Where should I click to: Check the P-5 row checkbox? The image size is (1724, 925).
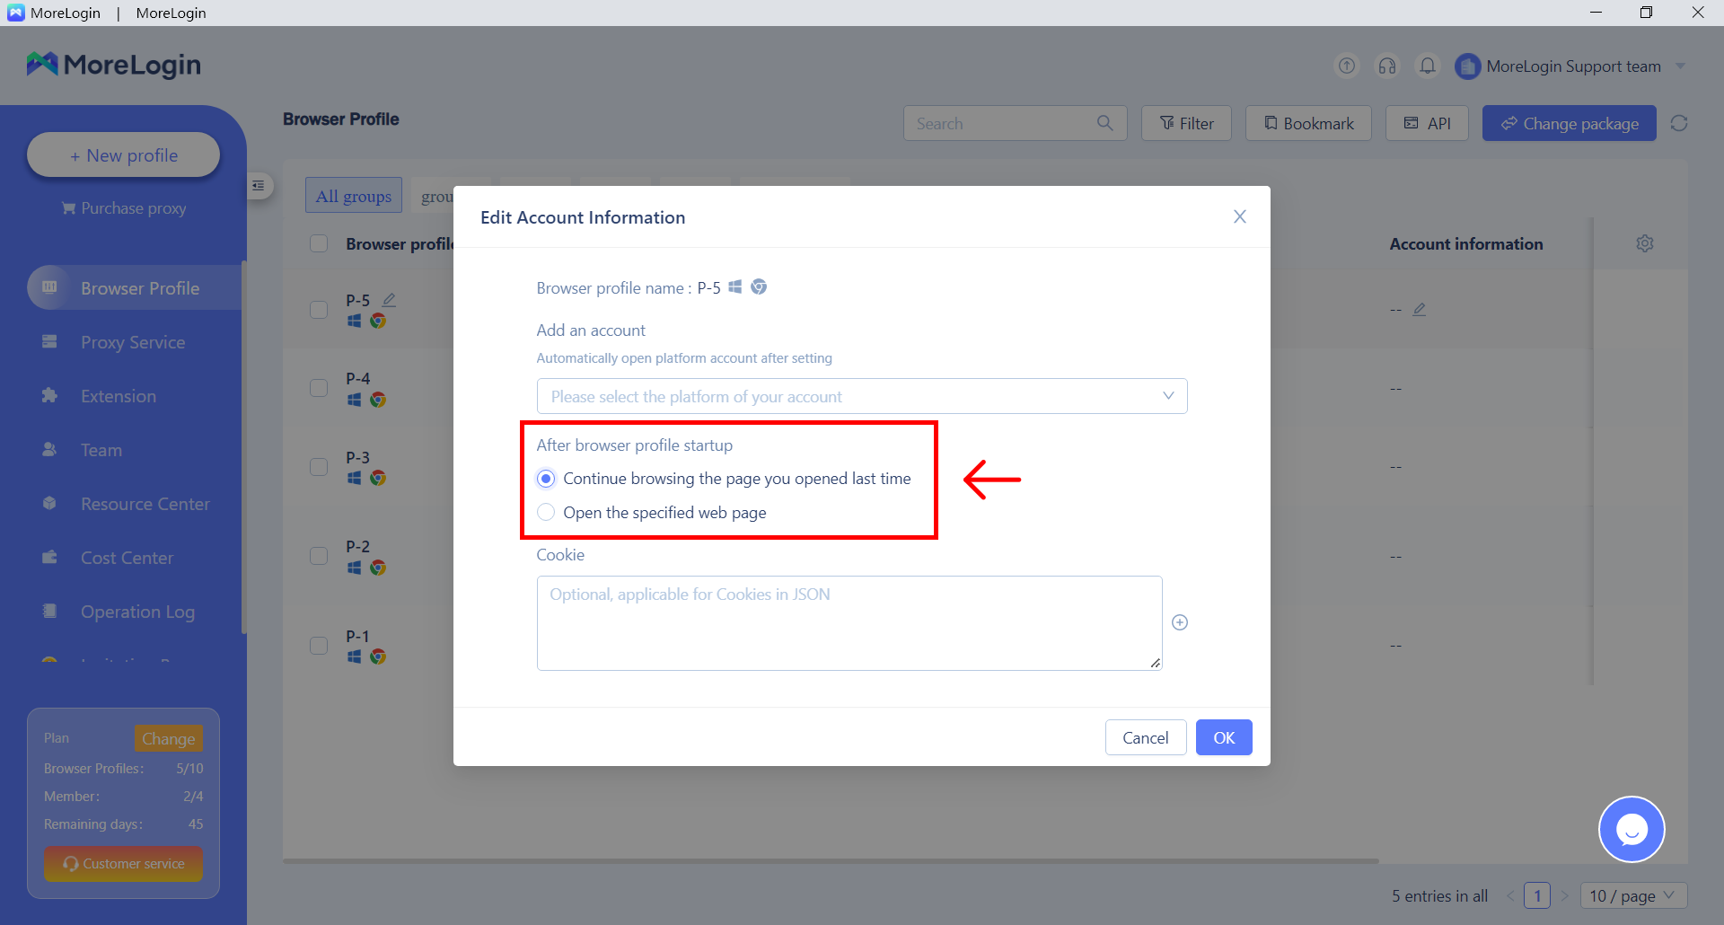click(x=319, y=310)
